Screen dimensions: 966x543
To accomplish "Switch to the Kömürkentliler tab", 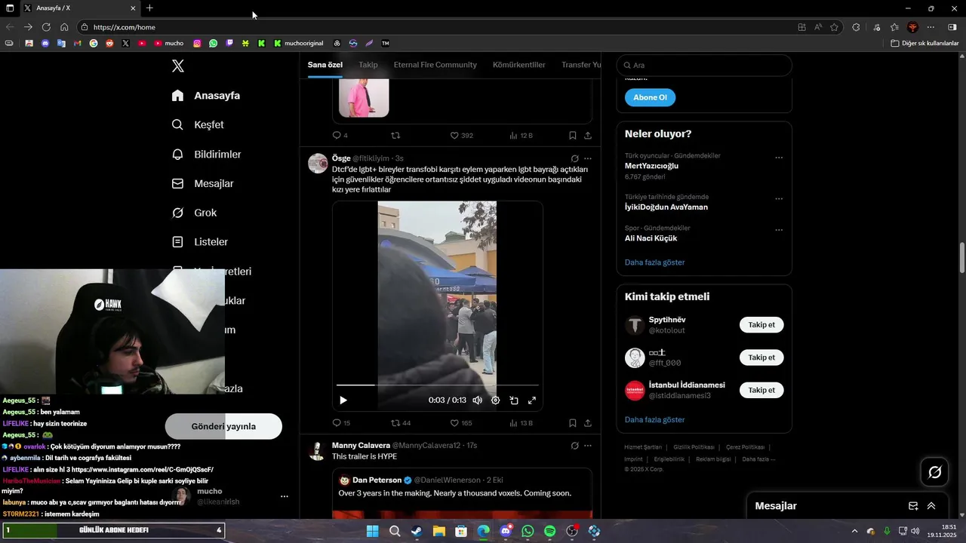I will [x=519, y=65].
